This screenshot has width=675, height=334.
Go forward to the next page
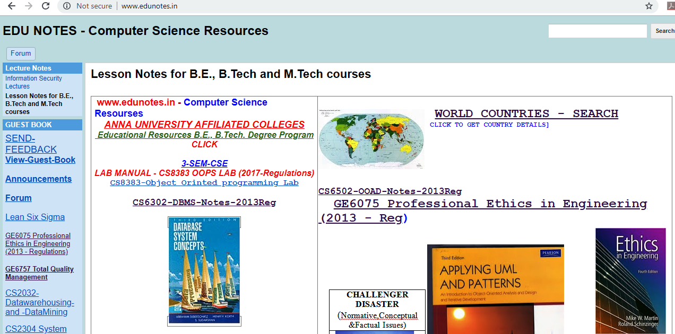point(29,6)
